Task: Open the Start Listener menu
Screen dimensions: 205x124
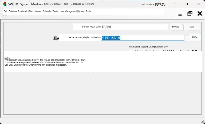Action: (x=35, y=11)
